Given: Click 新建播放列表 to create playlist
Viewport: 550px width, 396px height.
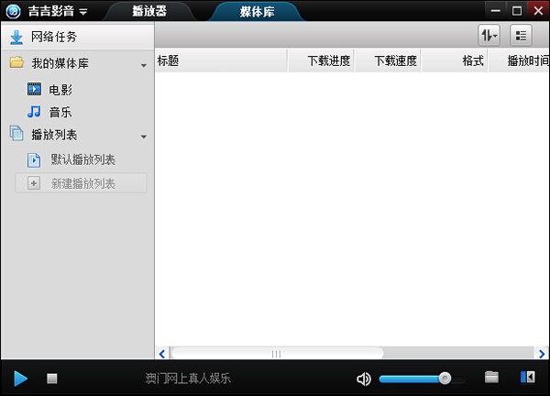Looking at the screenshot, I should click(82, 183).
